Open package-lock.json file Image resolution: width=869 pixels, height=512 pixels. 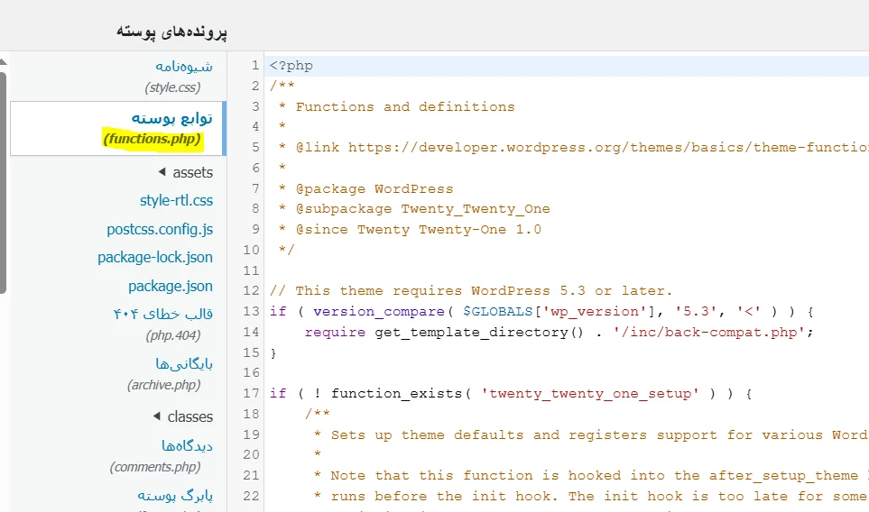155,257
